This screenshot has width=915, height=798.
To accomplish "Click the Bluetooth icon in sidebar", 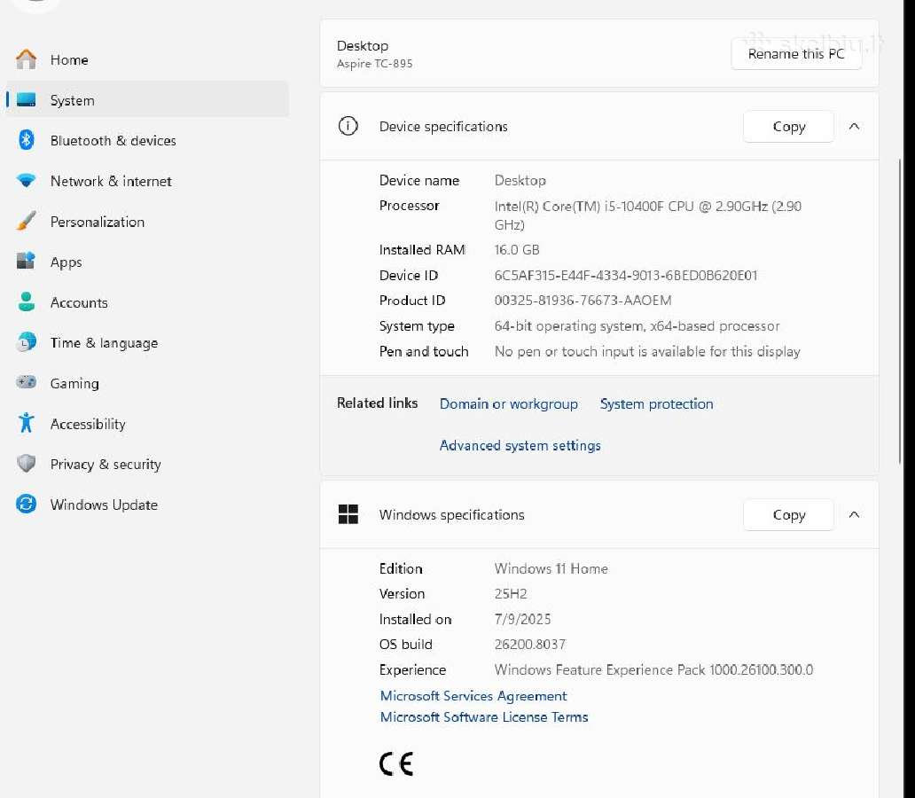I will (x=26, y=140).
